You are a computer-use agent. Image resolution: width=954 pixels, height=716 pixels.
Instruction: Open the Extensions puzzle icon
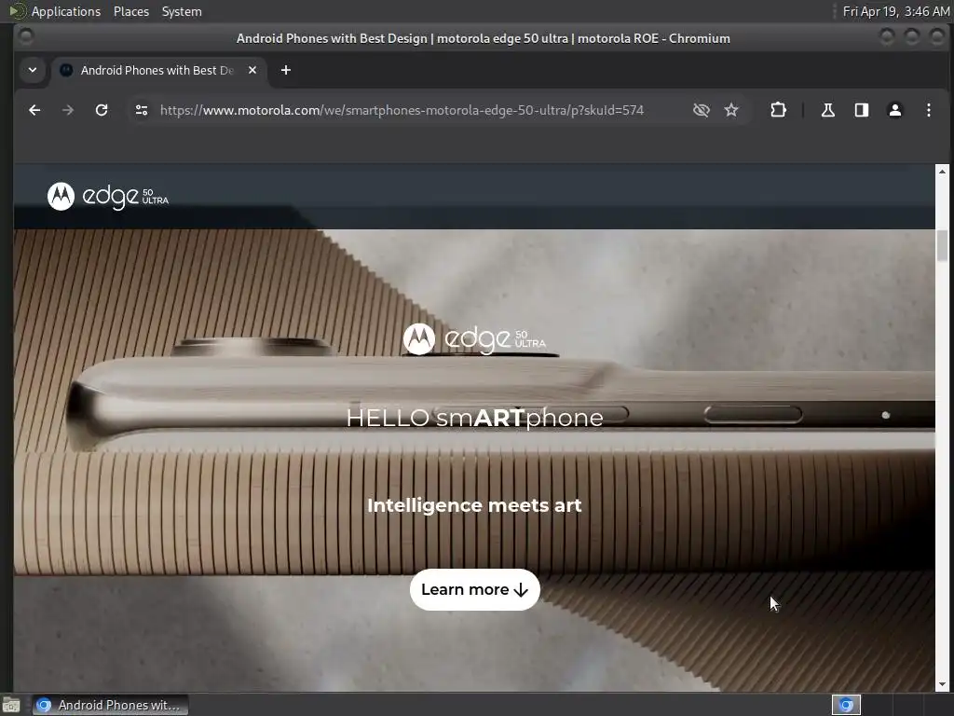click(x=778, y=110)
